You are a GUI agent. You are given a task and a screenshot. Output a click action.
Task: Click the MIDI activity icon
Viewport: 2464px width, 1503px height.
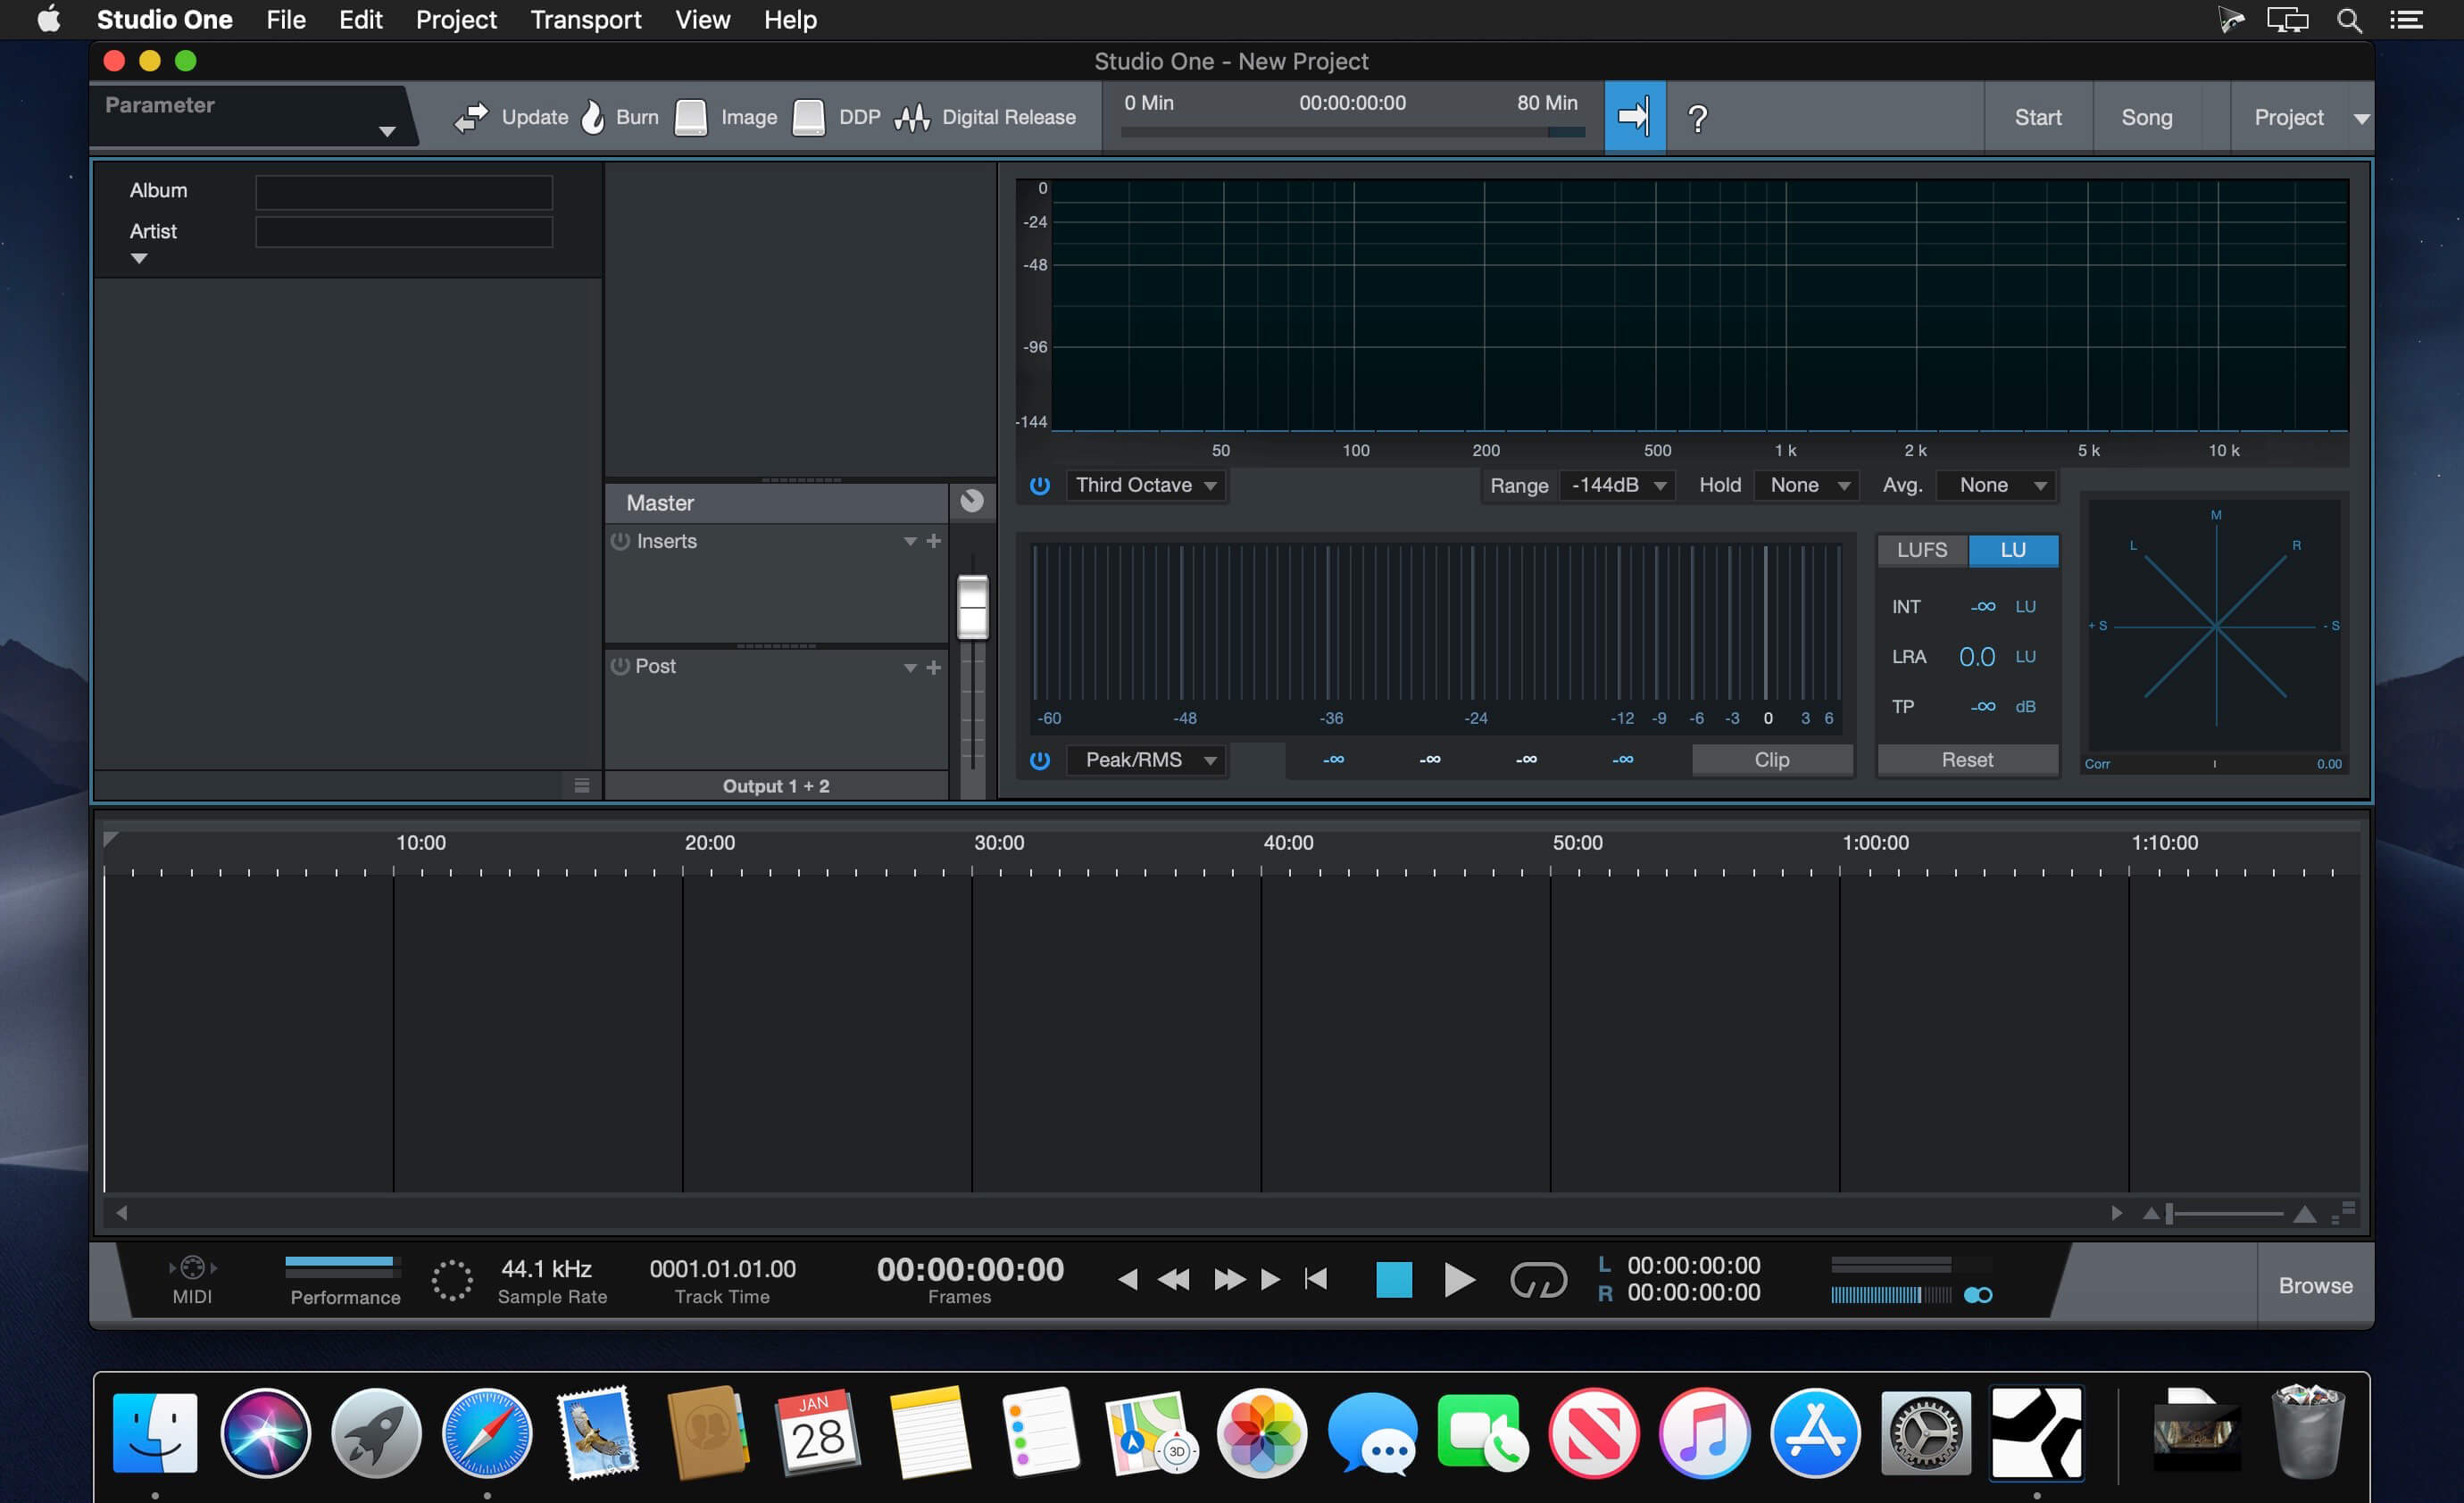193,1268
